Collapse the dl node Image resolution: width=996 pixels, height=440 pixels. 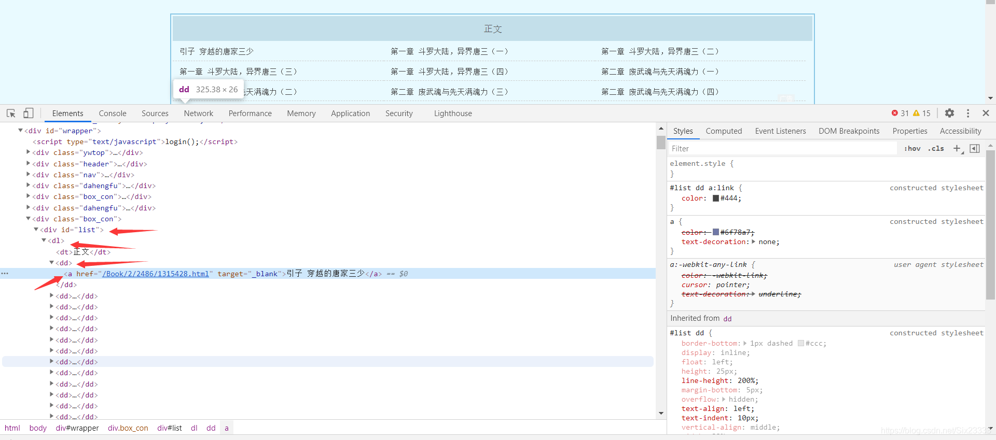(44, 240)
